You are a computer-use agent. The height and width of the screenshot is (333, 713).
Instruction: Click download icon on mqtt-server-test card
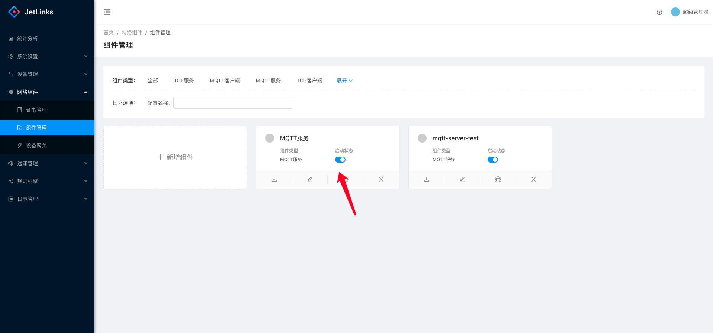pyautogui.click(x=427, y=180)
